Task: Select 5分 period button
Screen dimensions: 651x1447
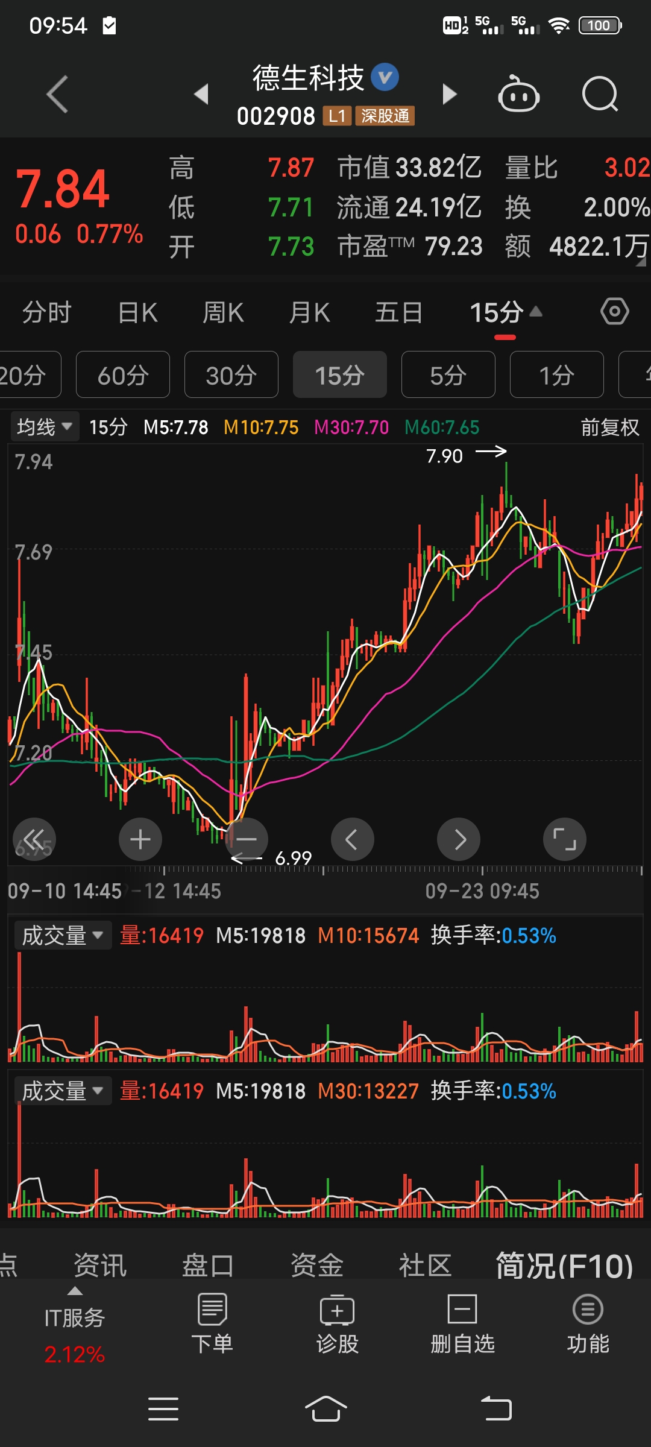Action: coord(448,374)
